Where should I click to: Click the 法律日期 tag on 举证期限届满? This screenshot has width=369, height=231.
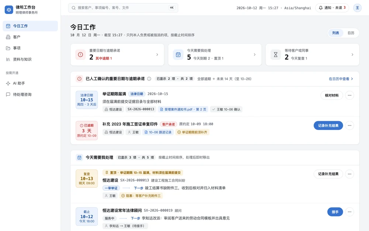pyautogui.click(x=137, y=94)
